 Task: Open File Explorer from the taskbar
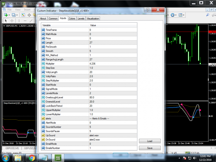tap(18, 158)
